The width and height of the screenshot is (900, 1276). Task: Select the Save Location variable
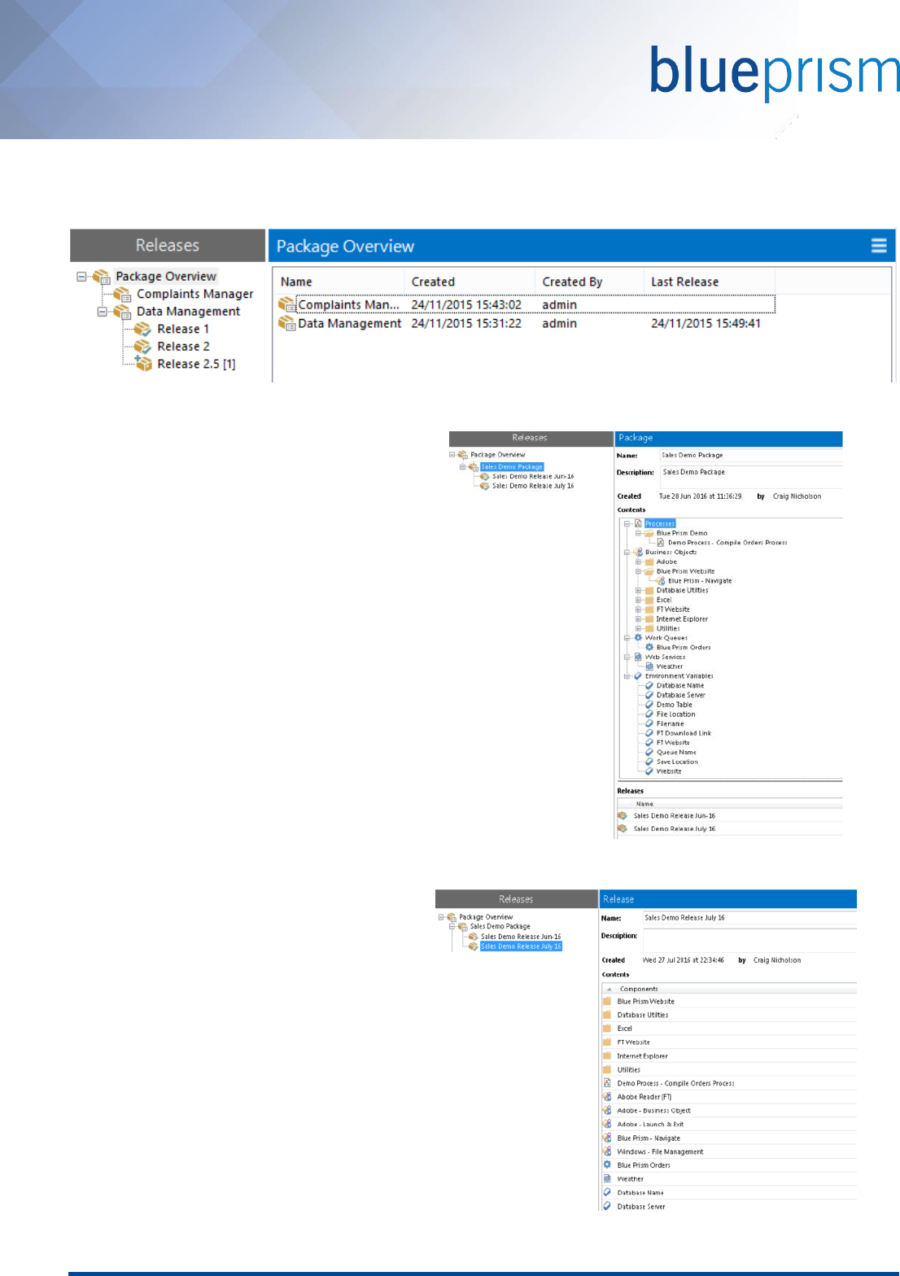click(x=677, y=762)
